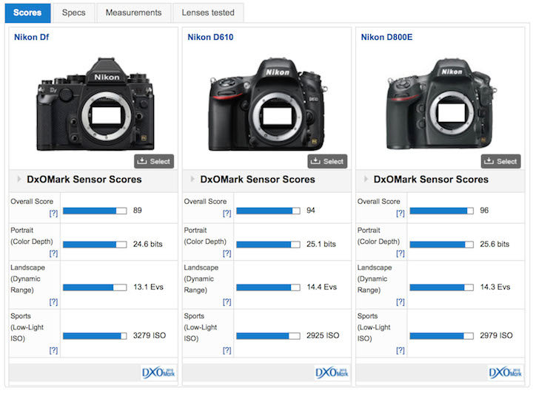Open Sports Low-Light ISO help [?] for Nikon Df
533x393 pixels.
coord(53,350)
